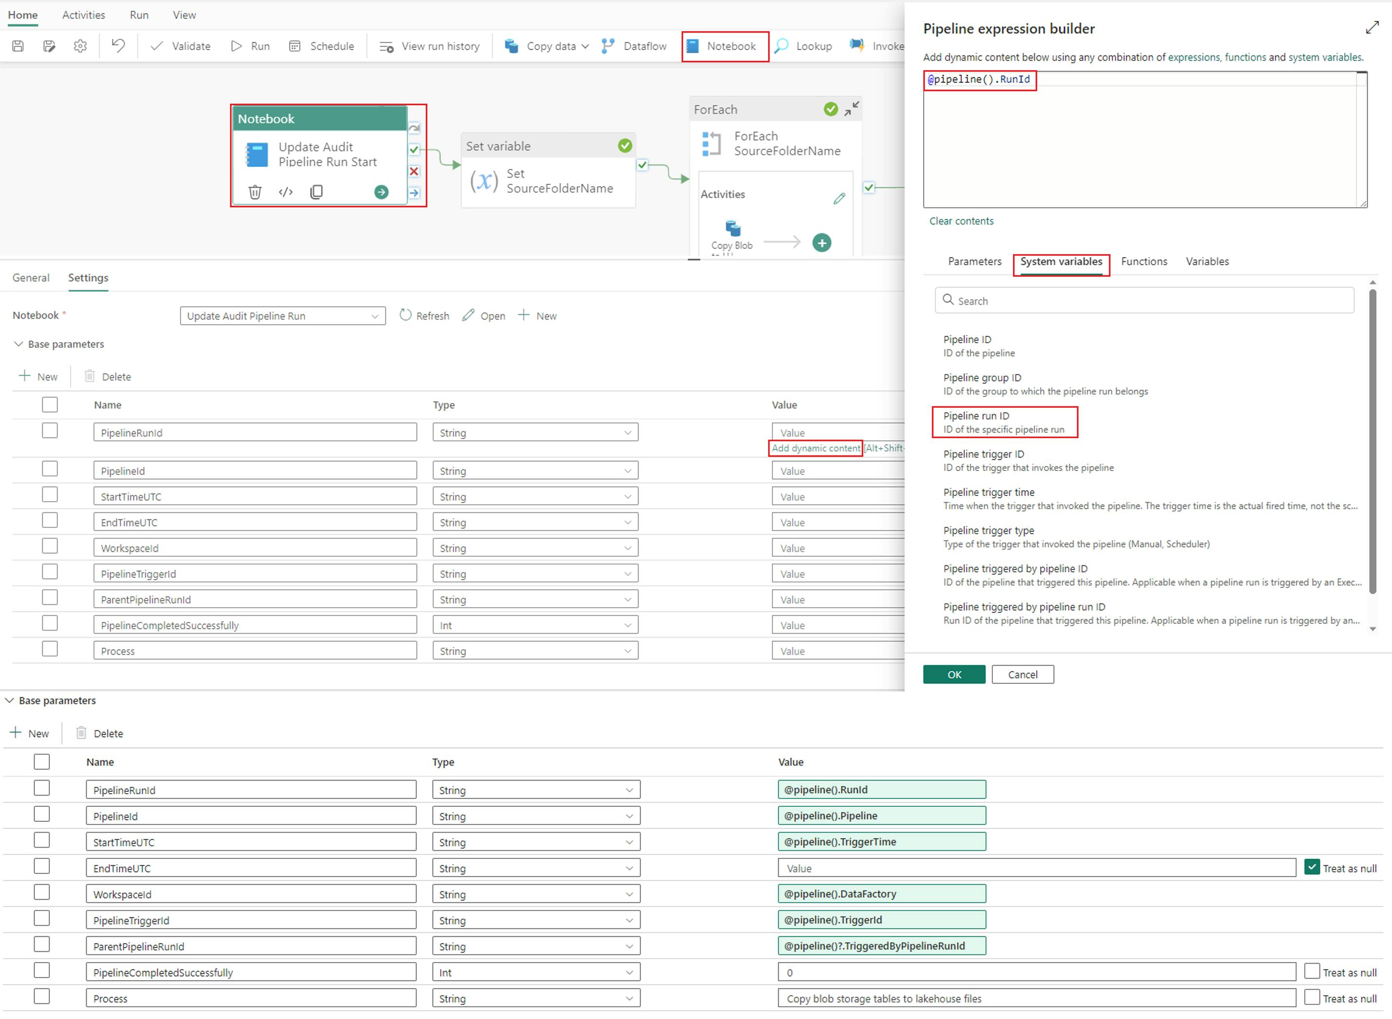Click the Clear contents link in expression builder
Image resolution: width=1392 pixels, height=1019 pixels.
(x=962, y=220)
